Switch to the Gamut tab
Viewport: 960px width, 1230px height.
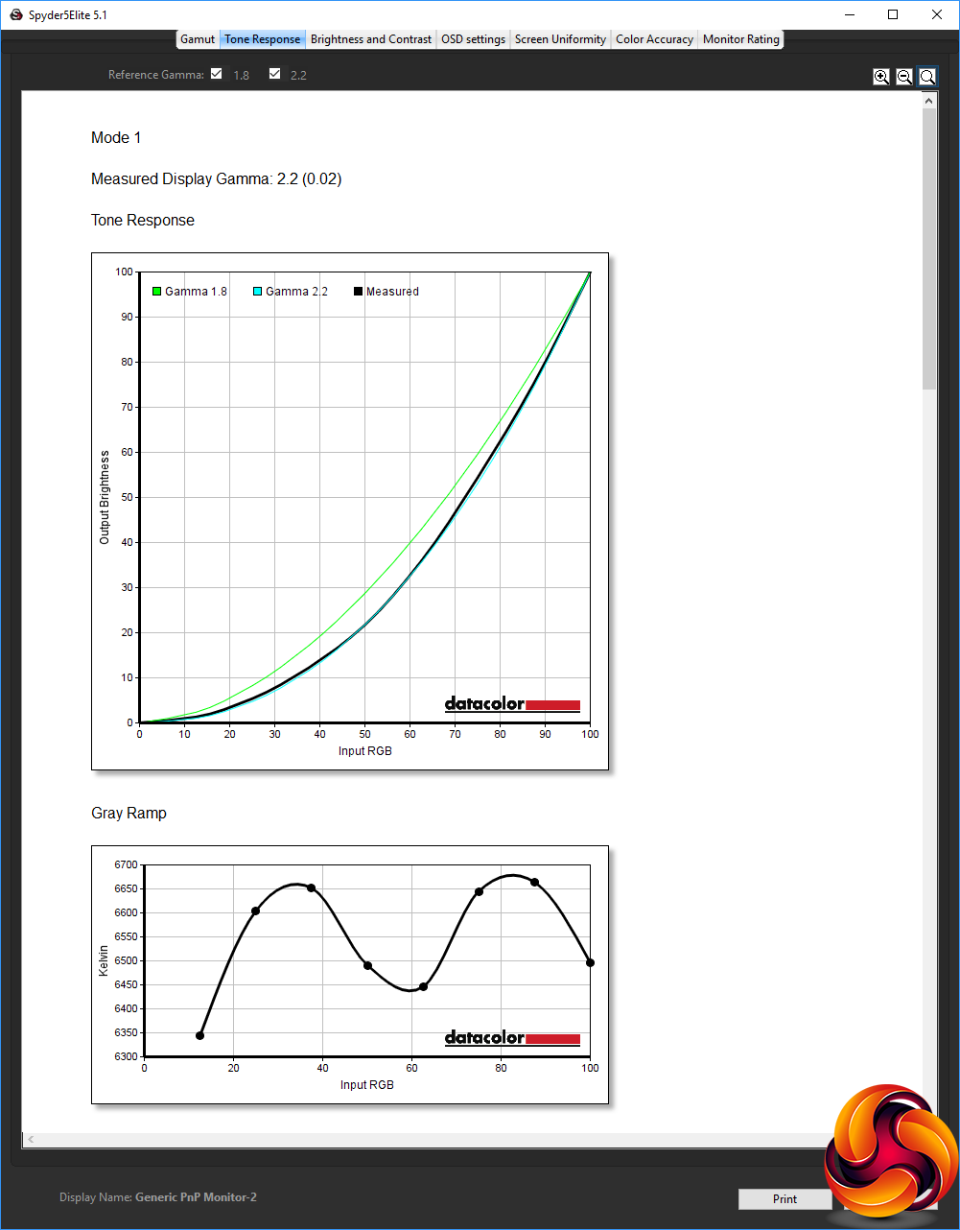198,39
